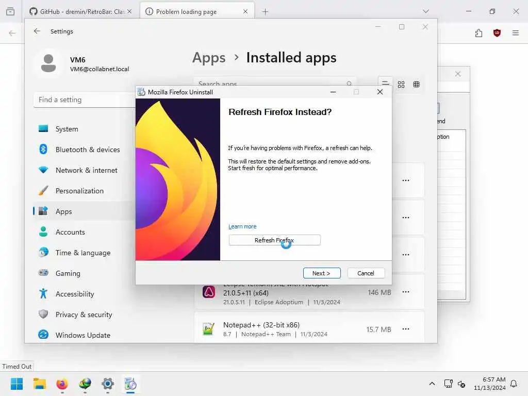Open the Learn more link
The height and width of the screenshot is (396, 528).
coord(242,226)
